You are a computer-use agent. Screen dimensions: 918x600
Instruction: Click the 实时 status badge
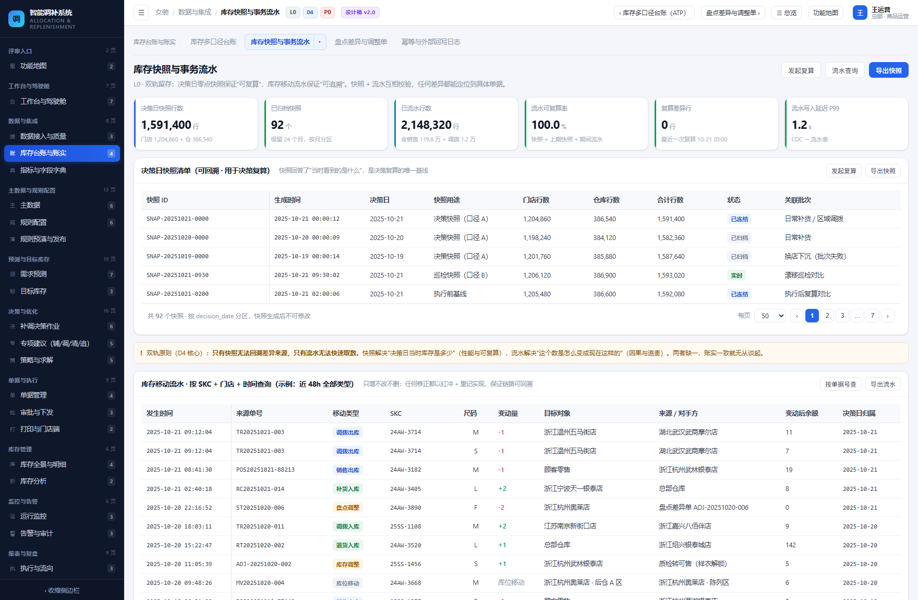click(x=736, y=276)
